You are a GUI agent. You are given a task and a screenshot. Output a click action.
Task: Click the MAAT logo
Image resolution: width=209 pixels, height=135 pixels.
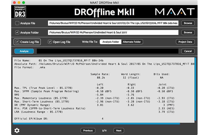(x=175, y=12)
